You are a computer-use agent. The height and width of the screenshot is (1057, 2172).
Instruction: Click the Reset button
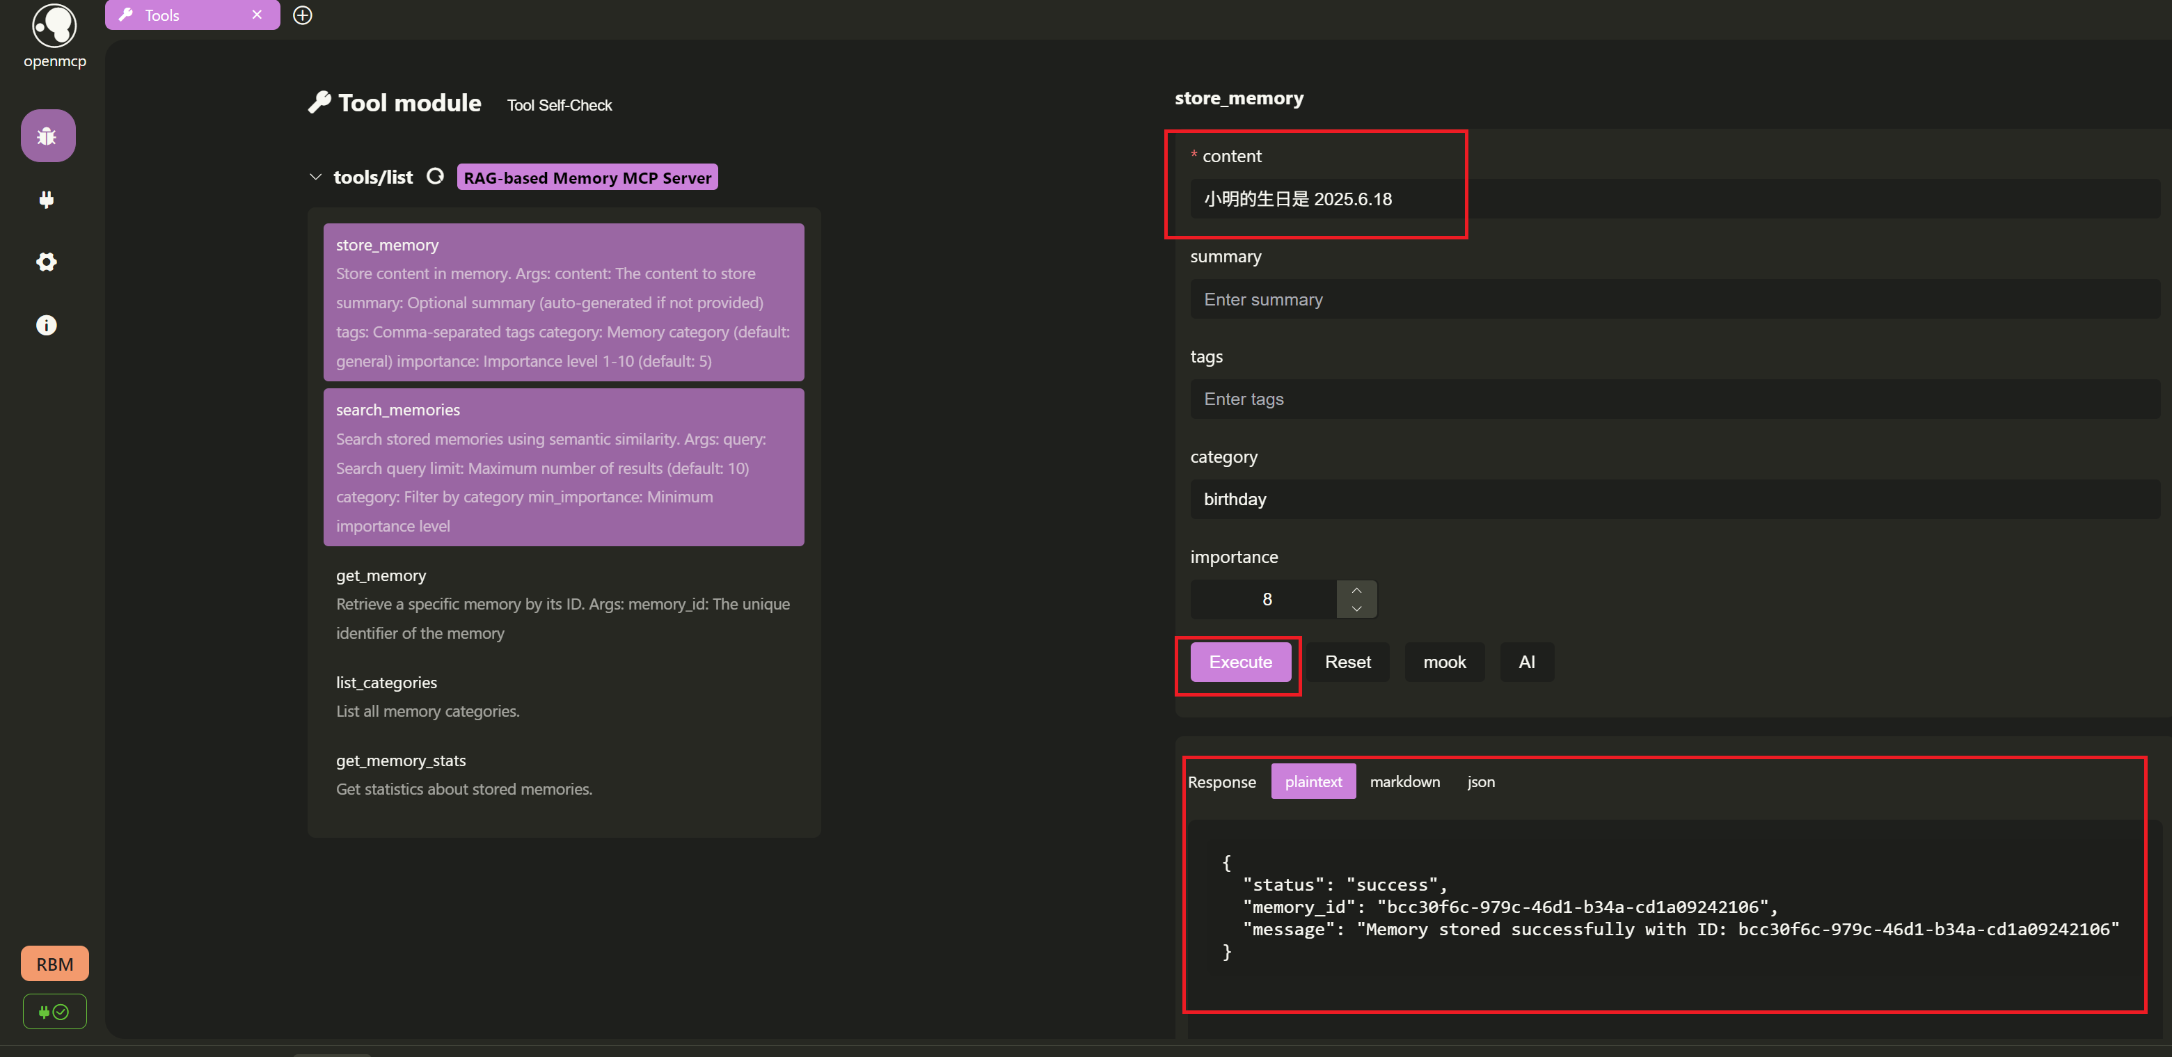click(1347, 662)
